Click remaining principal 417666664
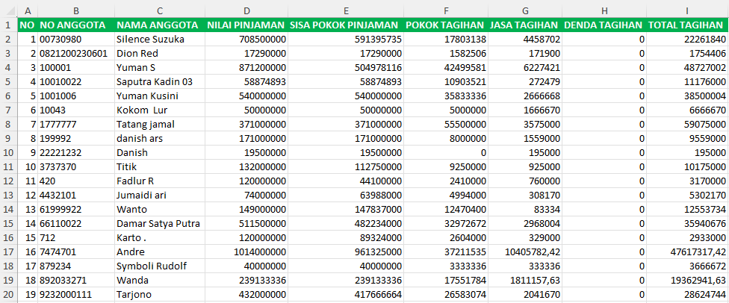This screenshot has width=729, height=303. click(x=345, y=294)
